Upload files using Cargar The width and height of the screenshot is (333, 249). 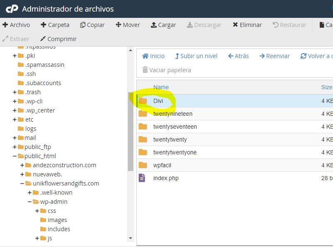[x=163, y=25]
